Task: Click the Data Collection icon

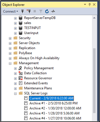Action: [x=21, y=73]
